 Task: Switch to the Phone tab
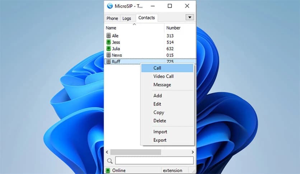tap(112, 18)
